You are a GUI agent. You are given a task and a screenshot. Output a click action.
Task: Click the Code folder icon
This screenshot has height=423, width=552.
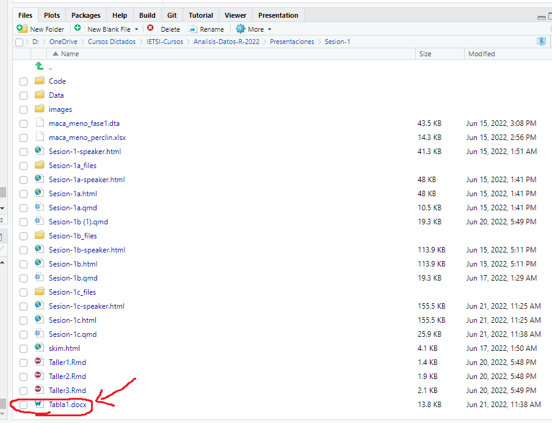click(40, 81)
